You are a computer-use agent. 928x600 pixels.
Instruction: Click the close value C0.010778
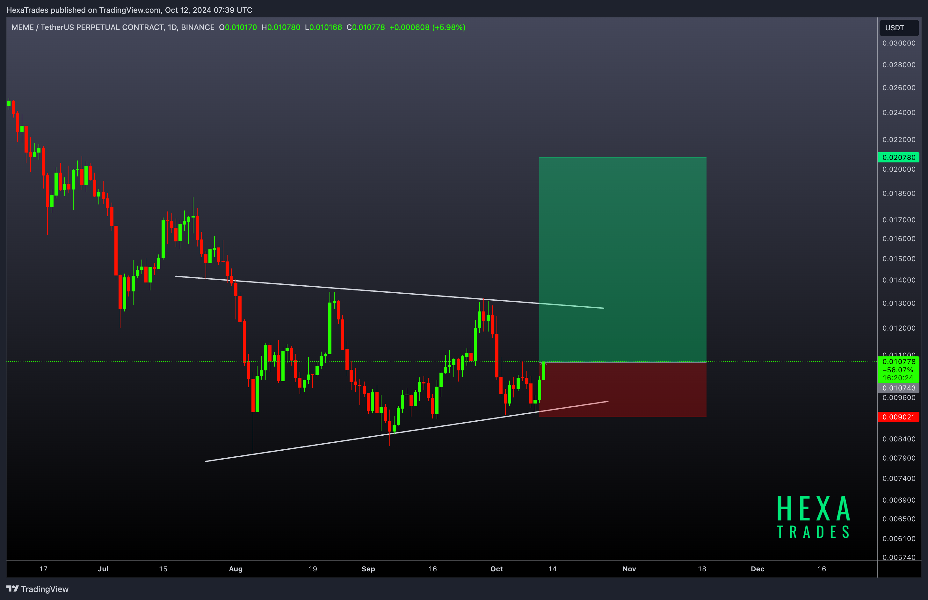(x=366, y=27)
